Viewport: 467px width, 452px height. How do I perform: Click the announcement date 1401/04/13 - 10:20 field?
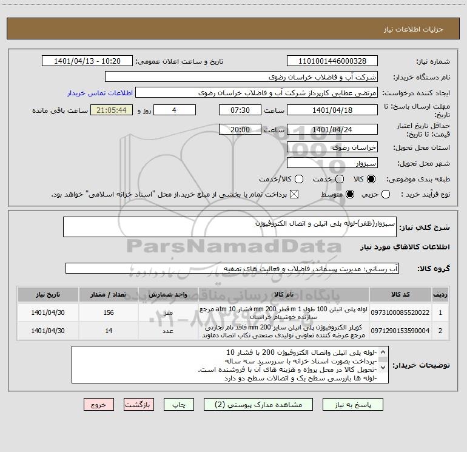tap(87, 61)
